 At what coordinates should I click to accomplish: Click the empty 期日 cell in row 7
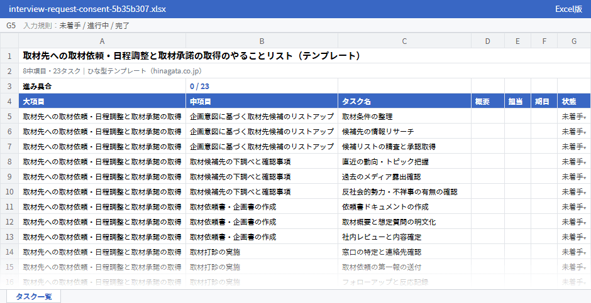click(544, 146)
